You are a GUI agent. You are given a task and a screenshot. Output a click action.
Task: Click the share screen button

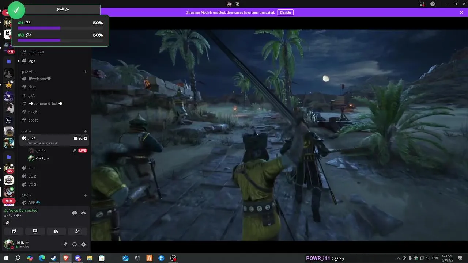point(35,231)
